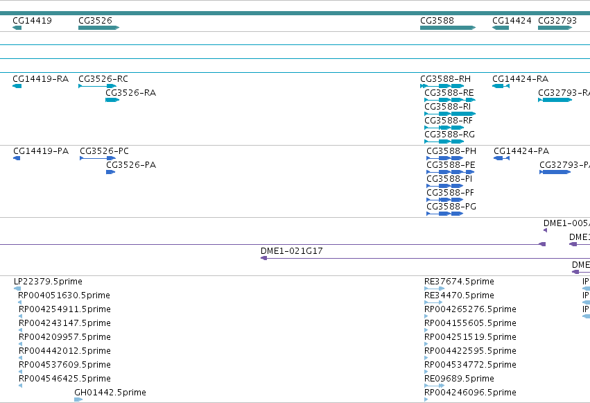Viewport: 590px width, 403px height.
Task: Click the CG3588-RH transcript label
Action: coord(445,79)
